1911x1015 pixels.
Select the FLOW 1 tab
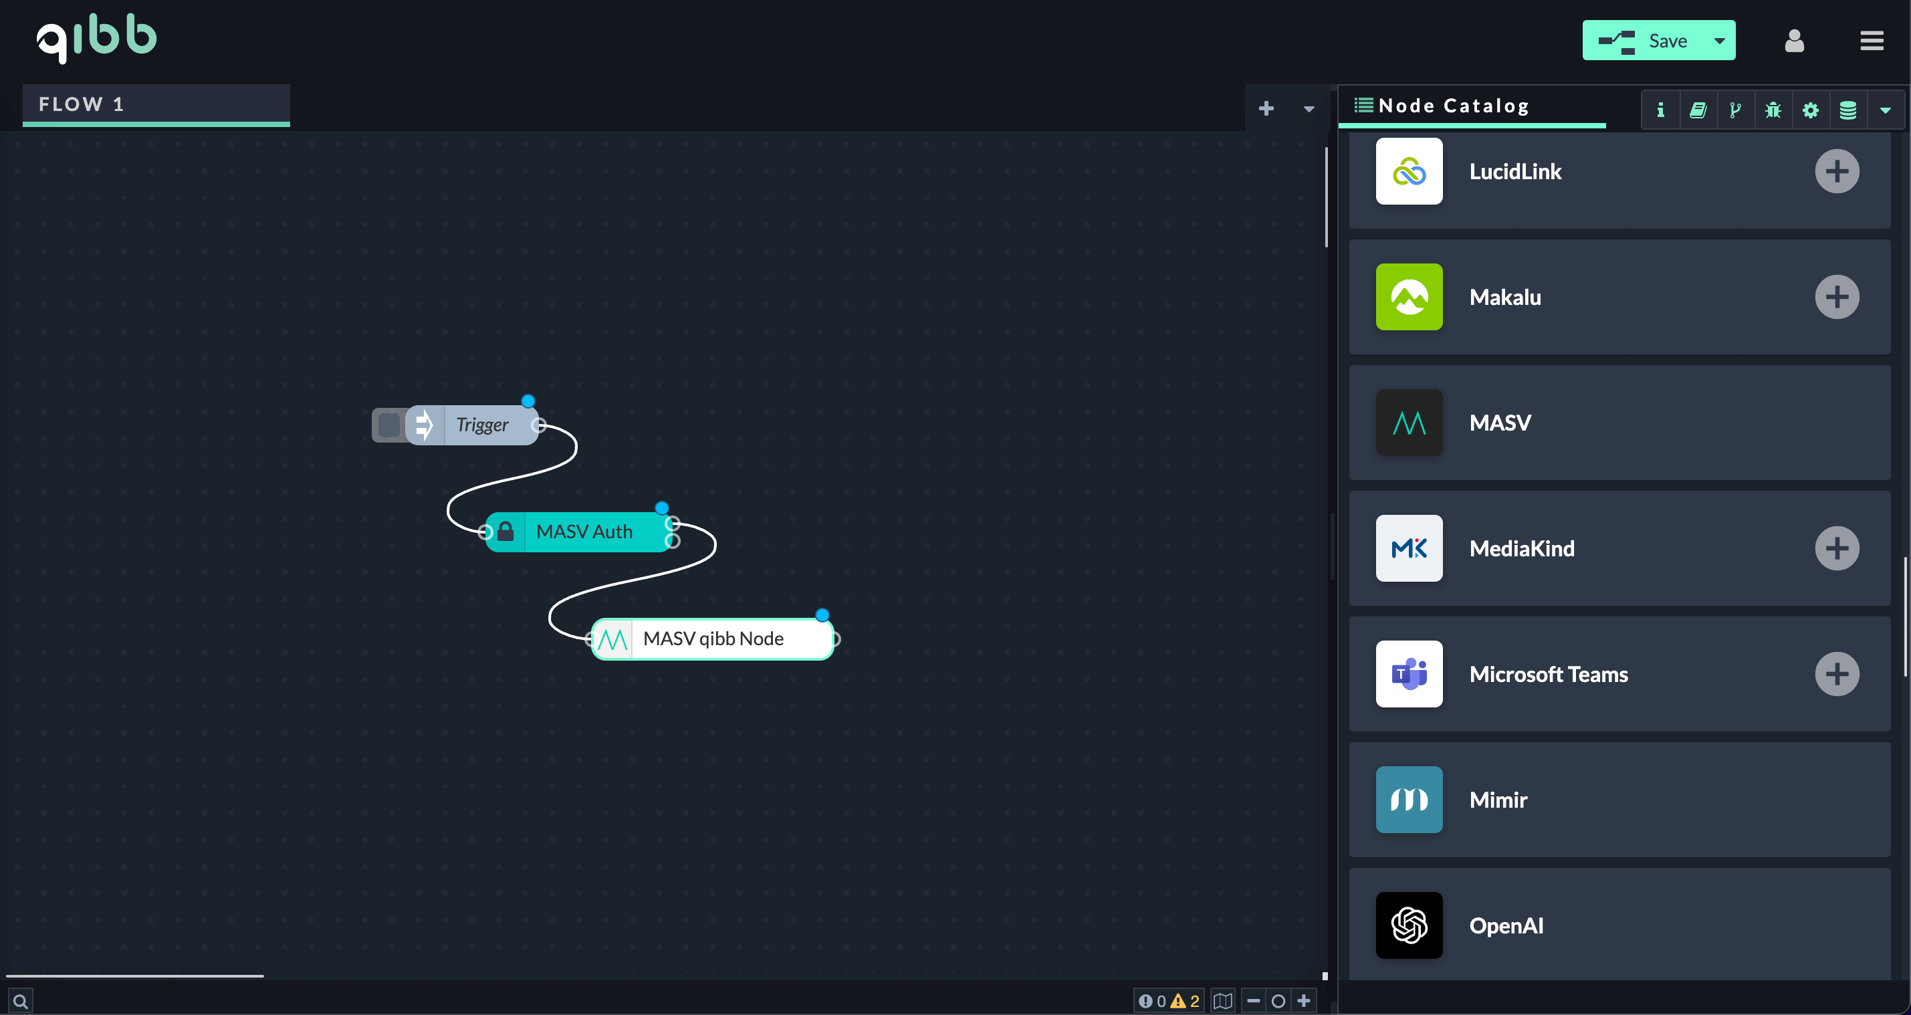[155, 104]
